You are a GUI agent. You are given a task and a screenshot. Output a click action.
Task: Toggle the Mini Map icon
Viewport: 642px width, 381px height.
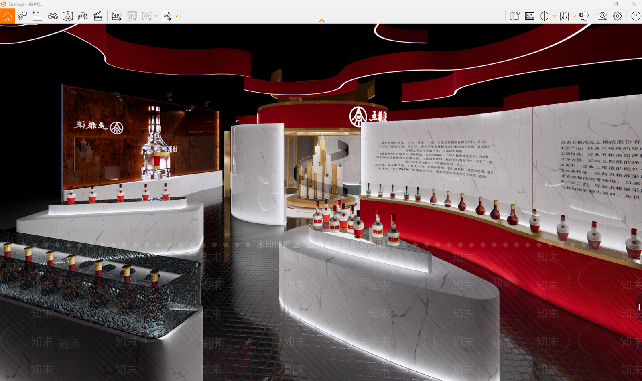(514, 16)
